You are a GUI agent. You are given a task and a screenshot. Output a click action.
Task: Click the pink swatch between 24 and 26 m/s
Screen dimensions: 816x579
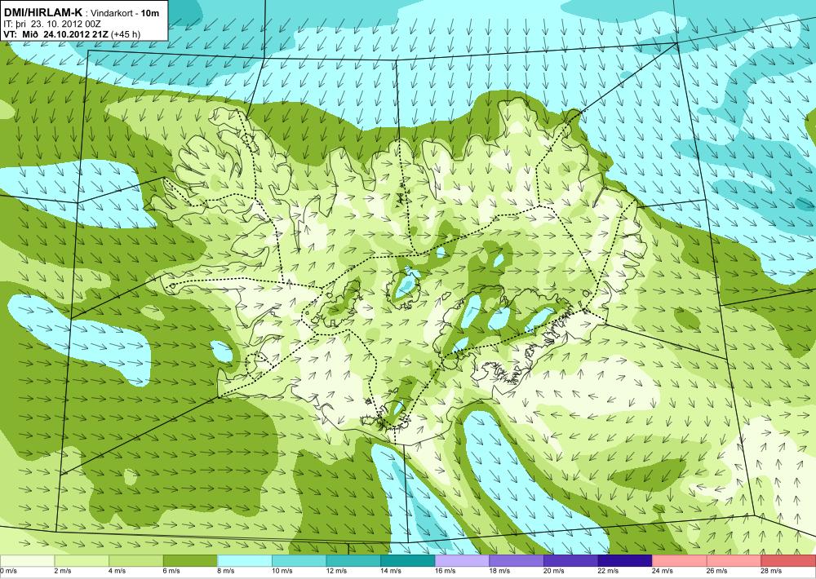680,561
